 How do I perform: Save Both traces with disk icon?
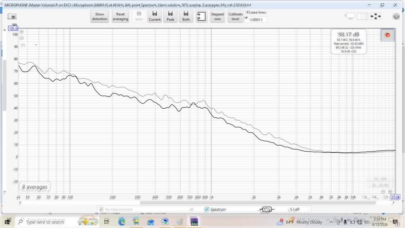tap(186, 16)
